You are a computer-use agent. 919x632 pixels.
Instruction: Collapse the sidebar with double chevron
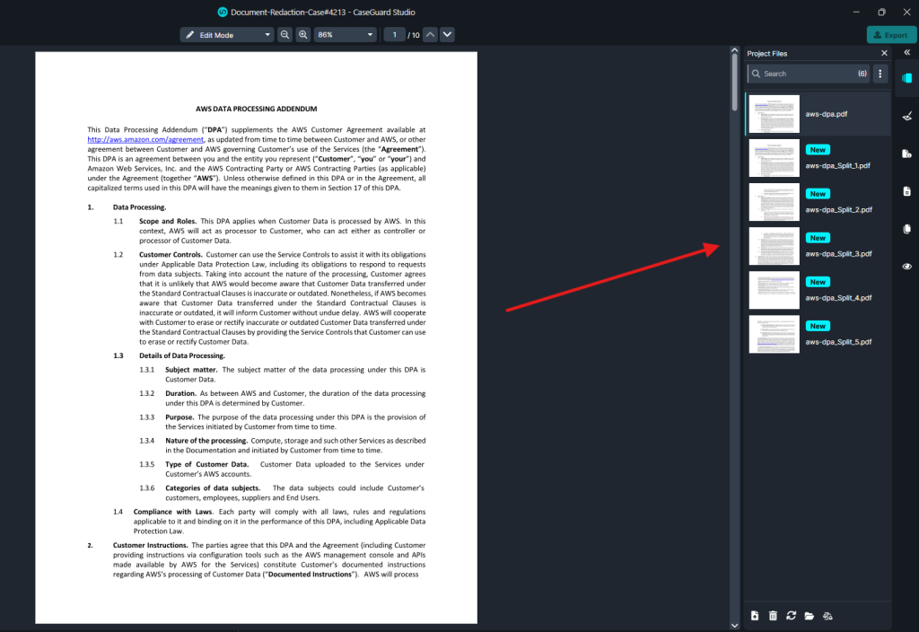pos(906,53)
